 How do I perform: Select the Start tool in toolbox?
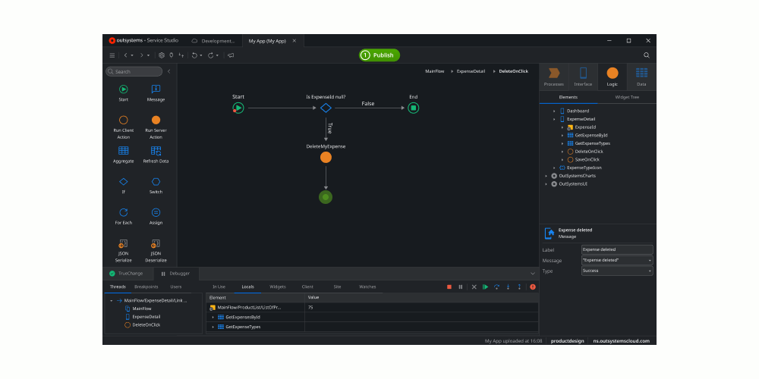coord(124,93)
